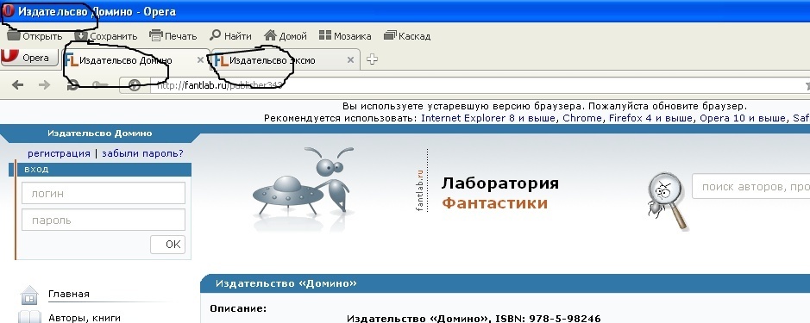Screen dimensions: 810x323
Task: Open the Firefox 4 и выше link
Action: point(651,118)
